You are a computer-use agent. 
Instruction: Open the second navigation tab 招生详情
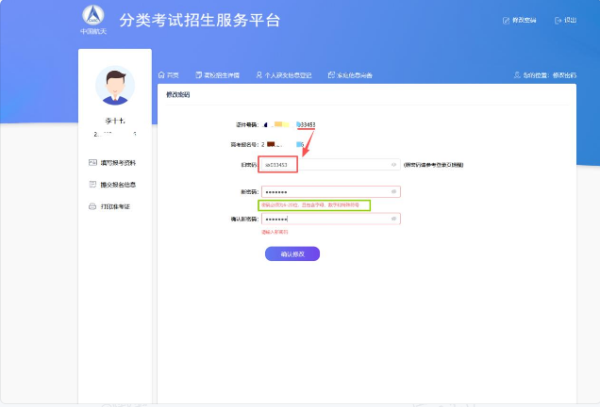coord(222,74)
